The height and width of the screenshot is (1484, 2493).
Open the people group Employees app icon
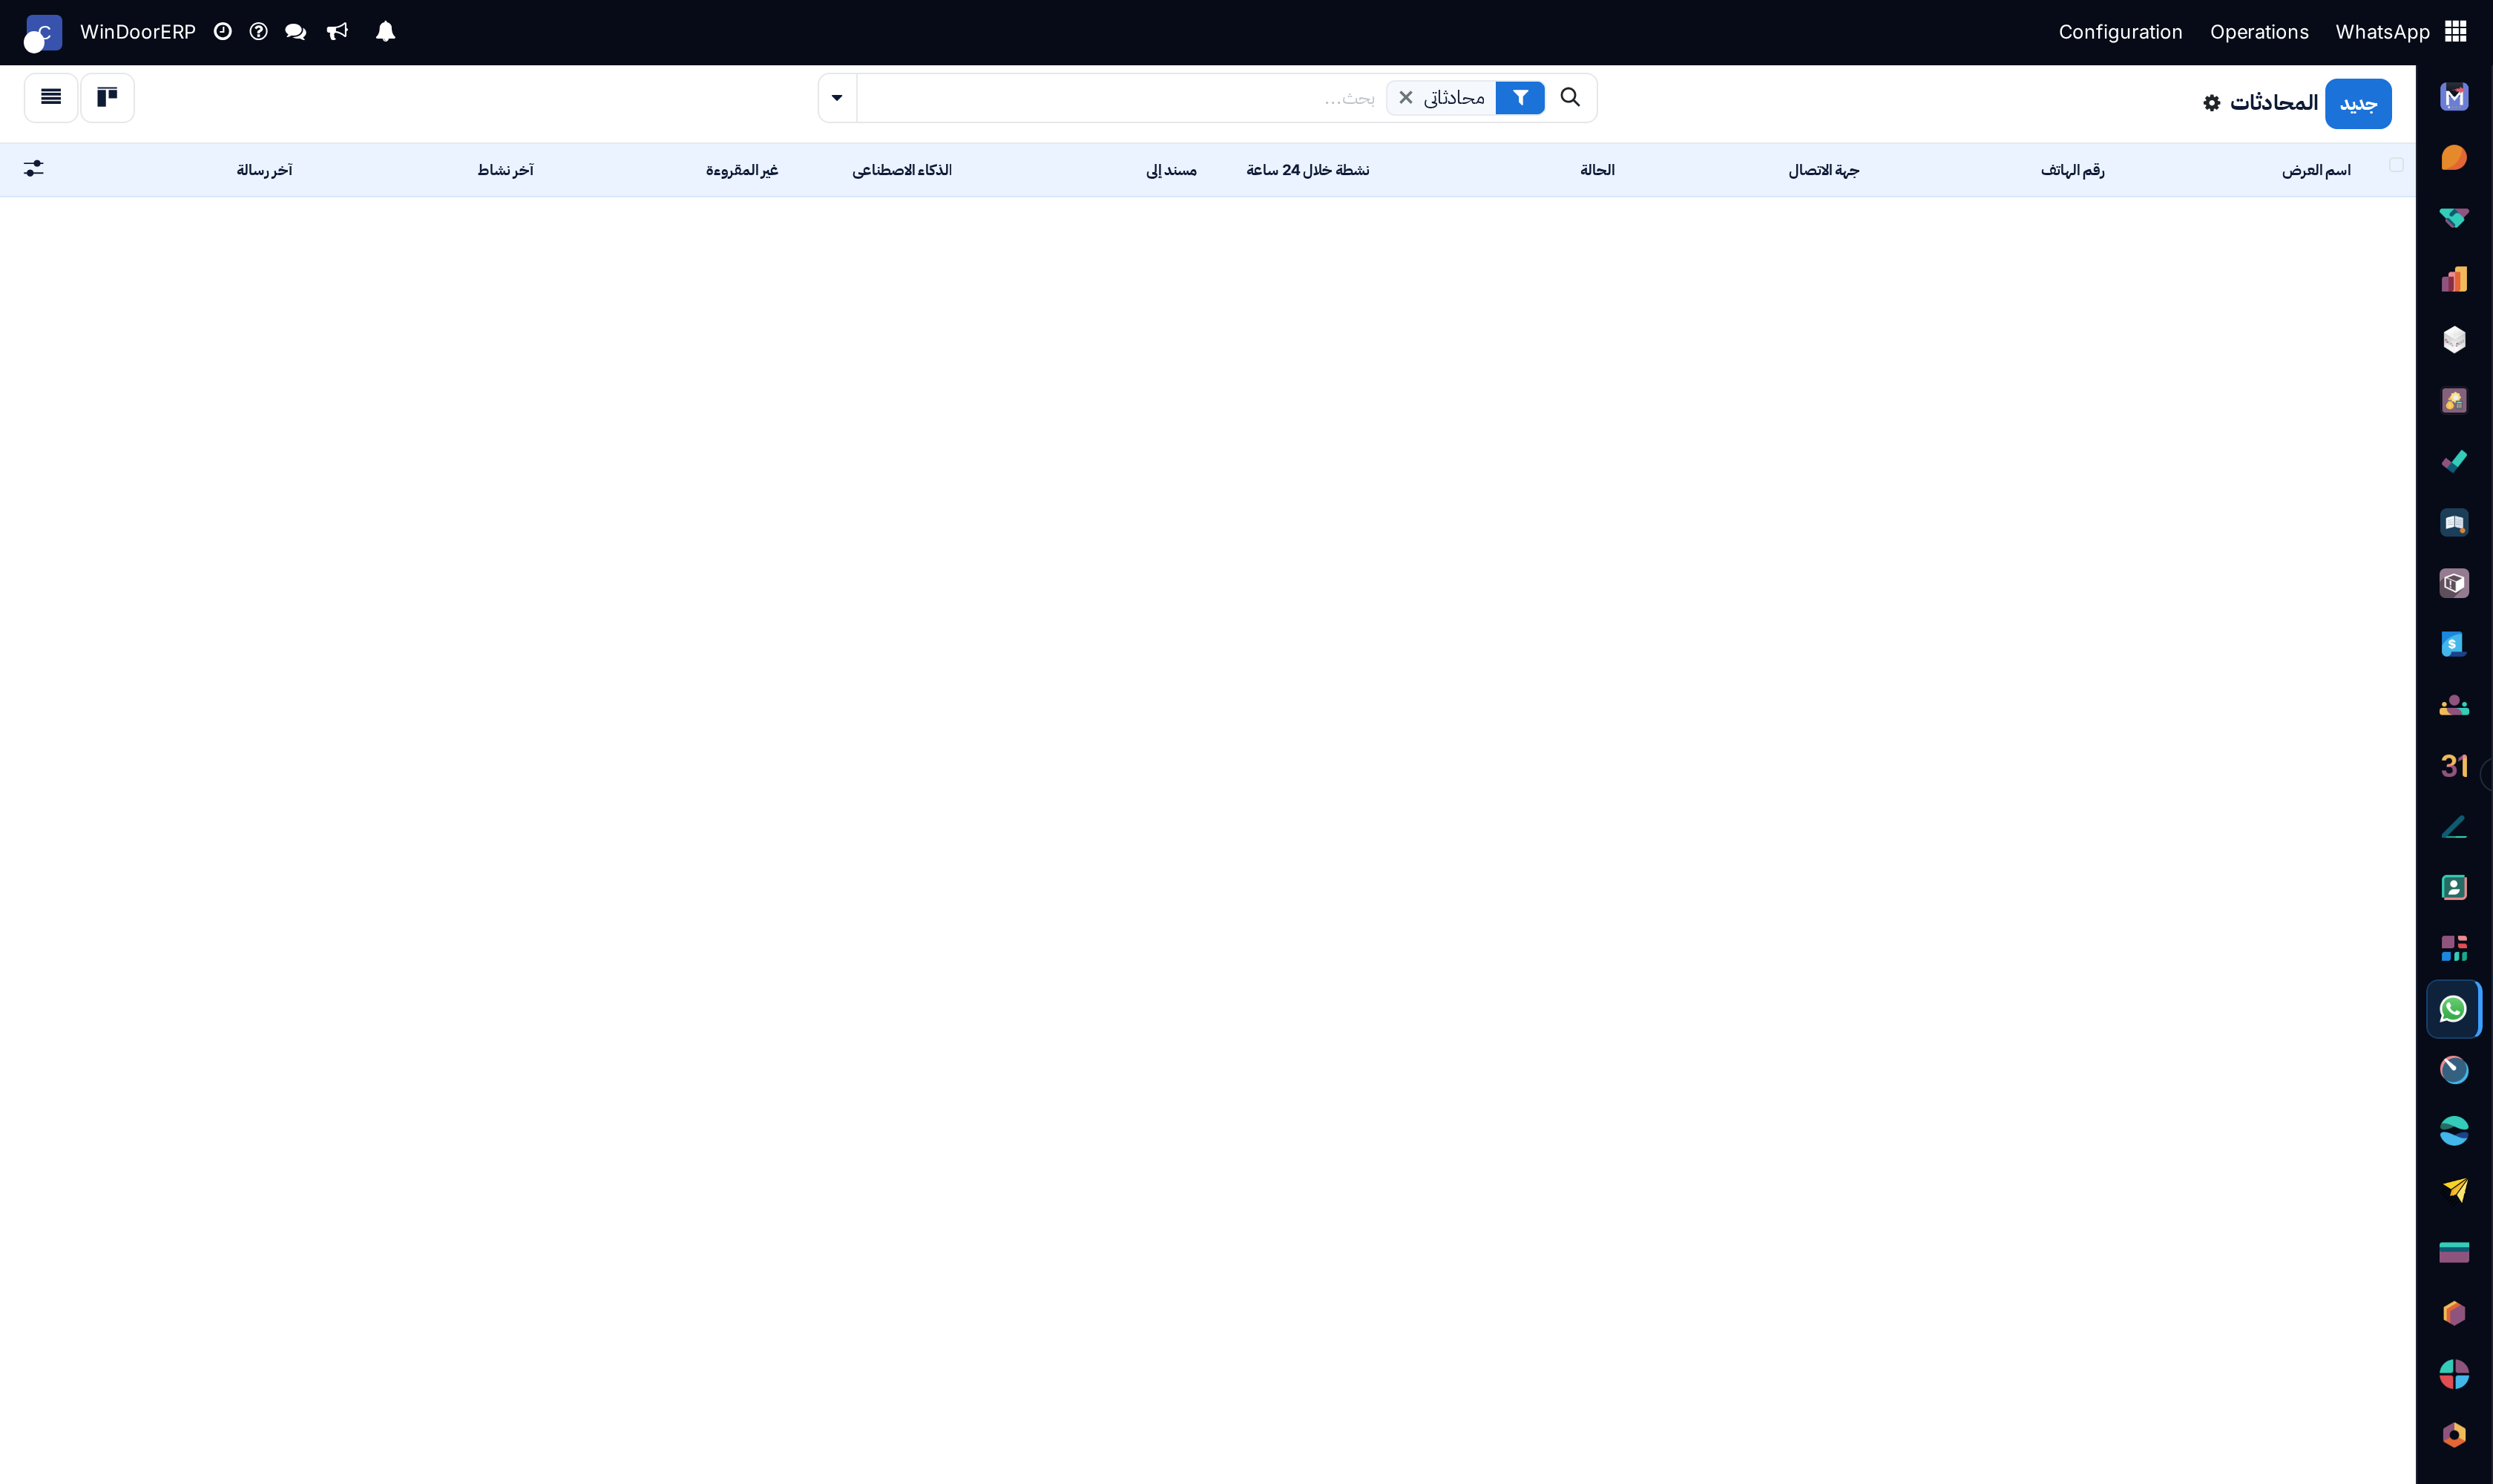coord(2454,705)
